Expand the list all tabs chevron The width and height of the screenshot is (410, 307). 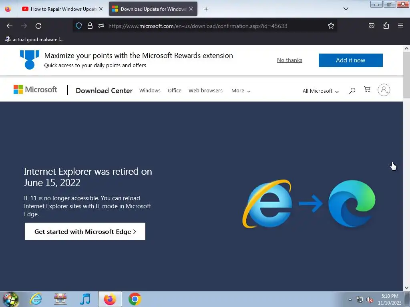click(346, 9)
